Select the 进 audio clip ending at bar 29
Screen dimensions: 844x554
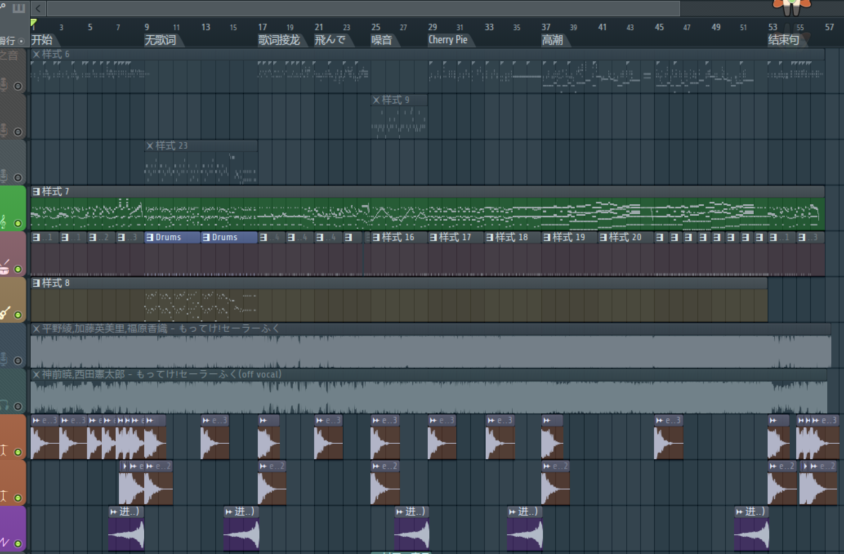[x=412, y=528]
